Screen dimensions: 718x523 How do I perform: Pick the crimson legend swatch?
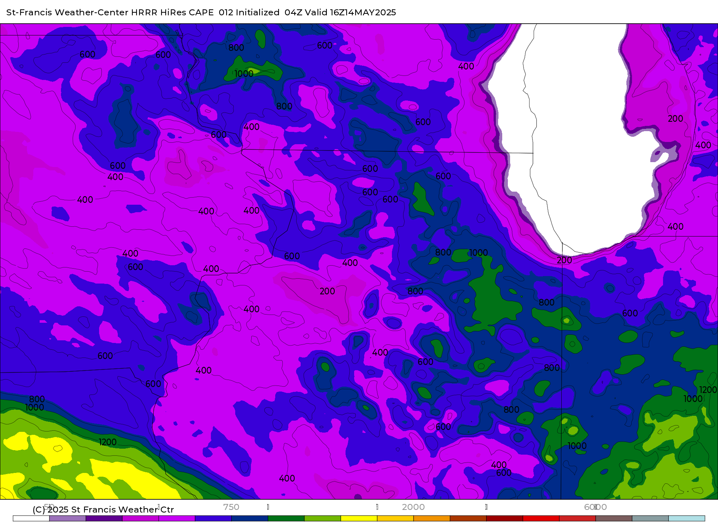click(577, 519)
